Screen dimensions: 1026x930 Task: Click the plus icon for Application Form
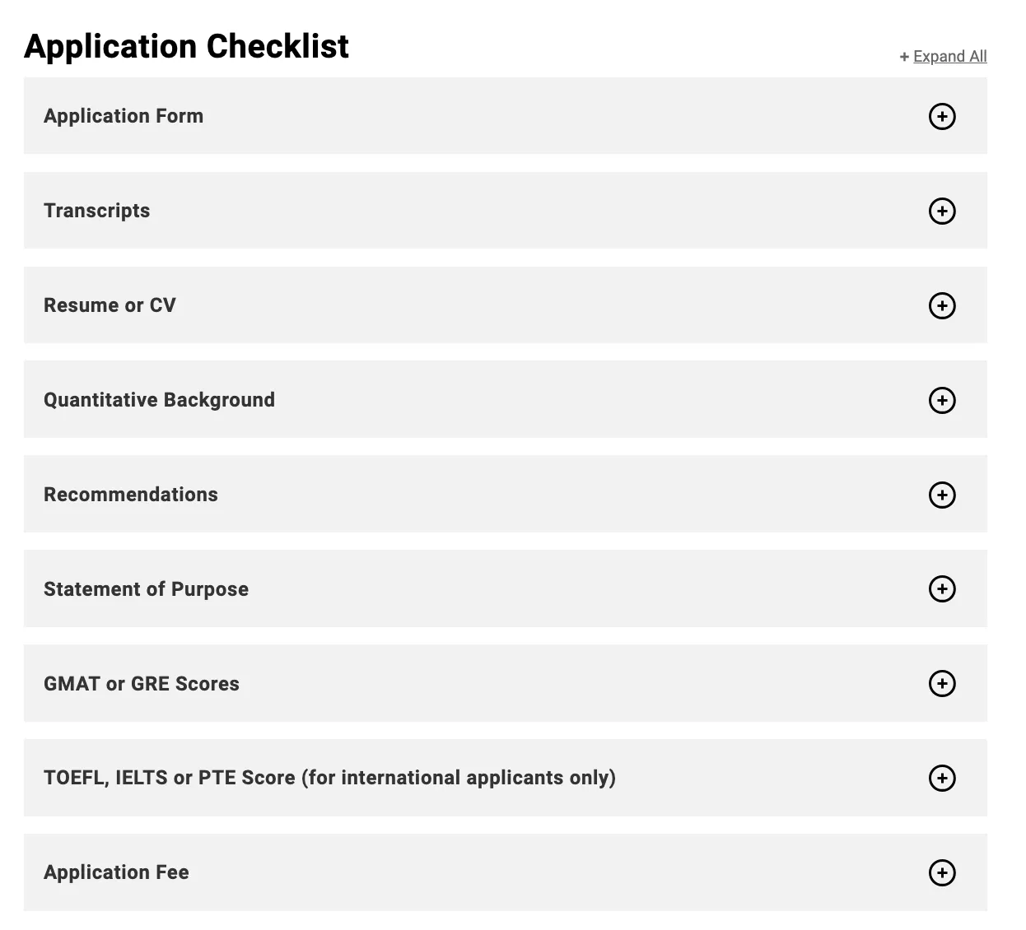click(x=942, y=116)
